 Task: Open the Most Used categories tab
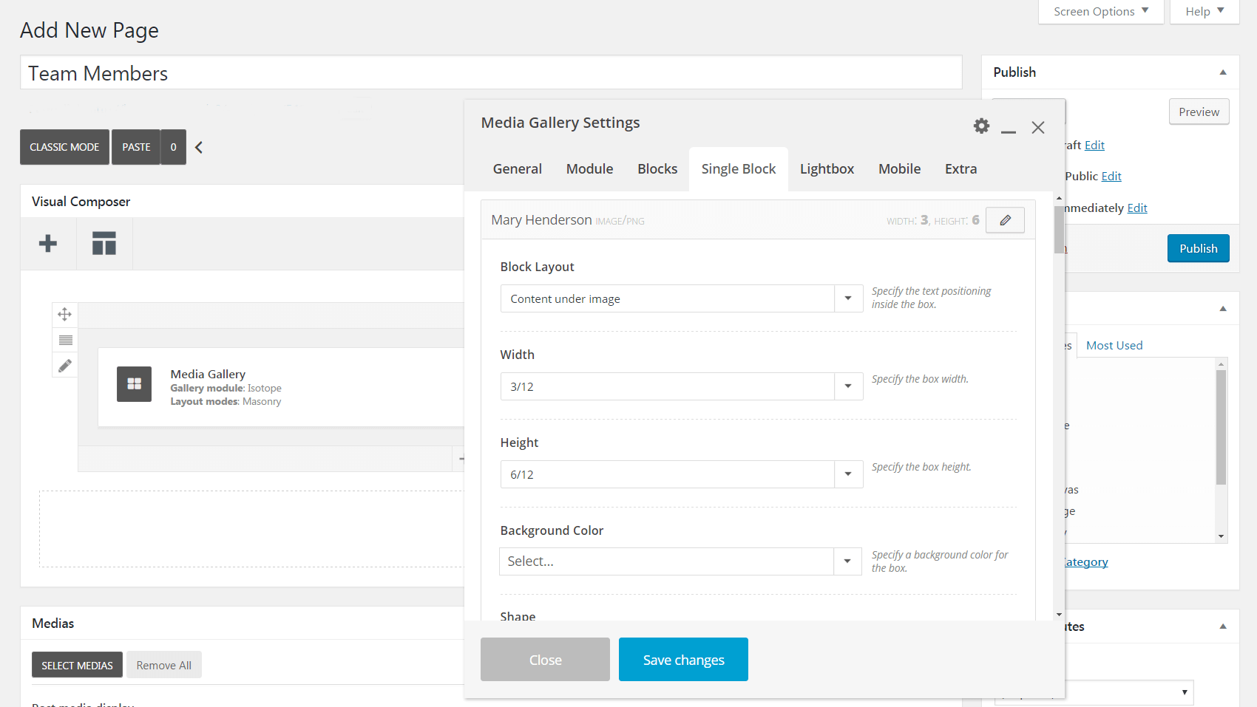pos(1114,346)
